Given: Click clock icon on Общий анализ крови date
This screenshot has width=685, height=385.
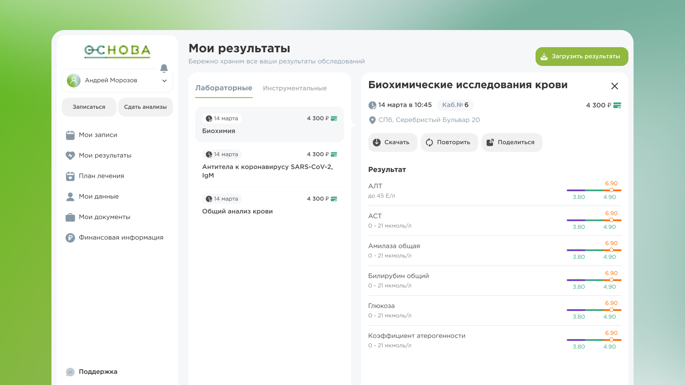Looking at the screenshot, I should tap(209, 199).
